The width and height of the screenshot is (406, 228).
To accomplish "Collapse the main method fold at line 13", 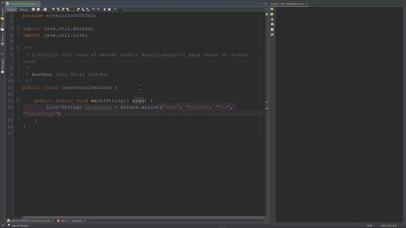I will click(18, 100).
